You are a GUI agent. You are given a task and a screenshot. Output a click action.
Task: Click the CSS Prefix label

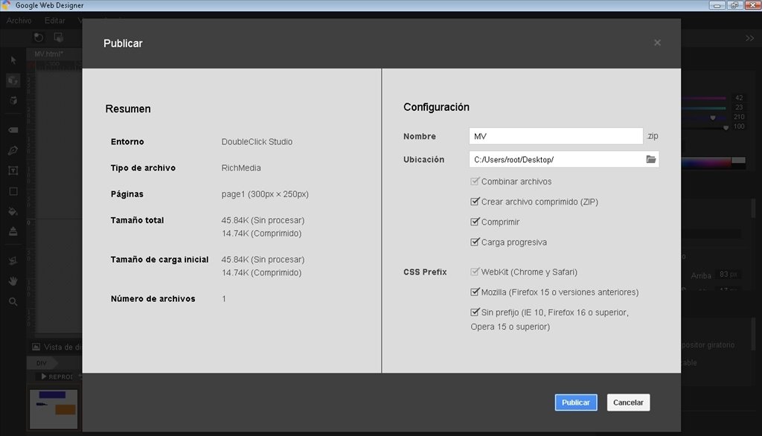click(425, 272)
